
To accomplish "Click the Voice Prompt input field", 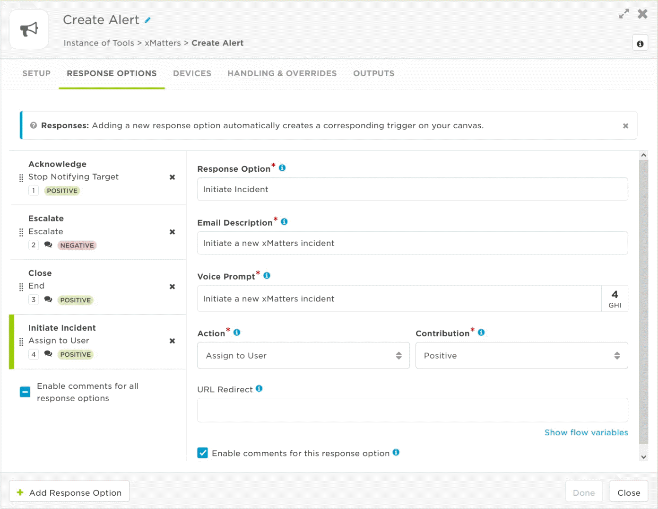I will pos(399,298).
